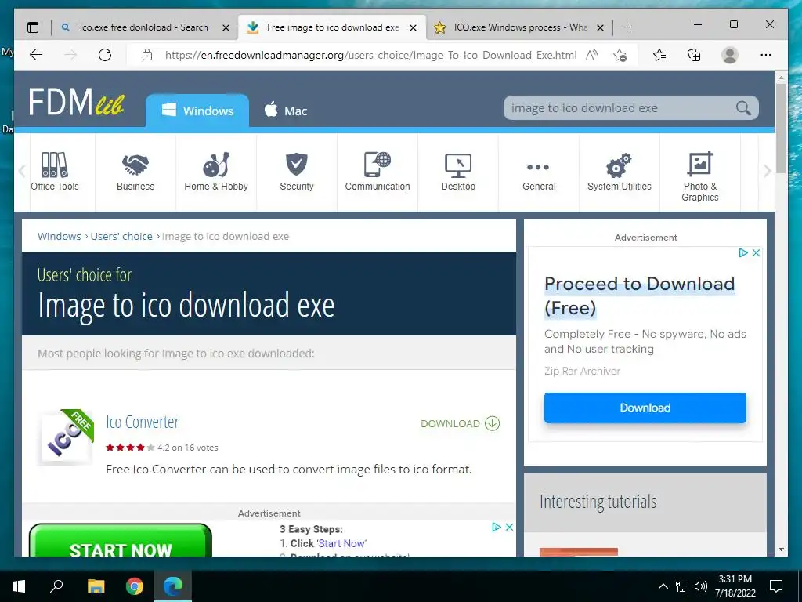The image size is (802, 602).
Task: Click the volume speaker tray icon
Action: point(701,586)
